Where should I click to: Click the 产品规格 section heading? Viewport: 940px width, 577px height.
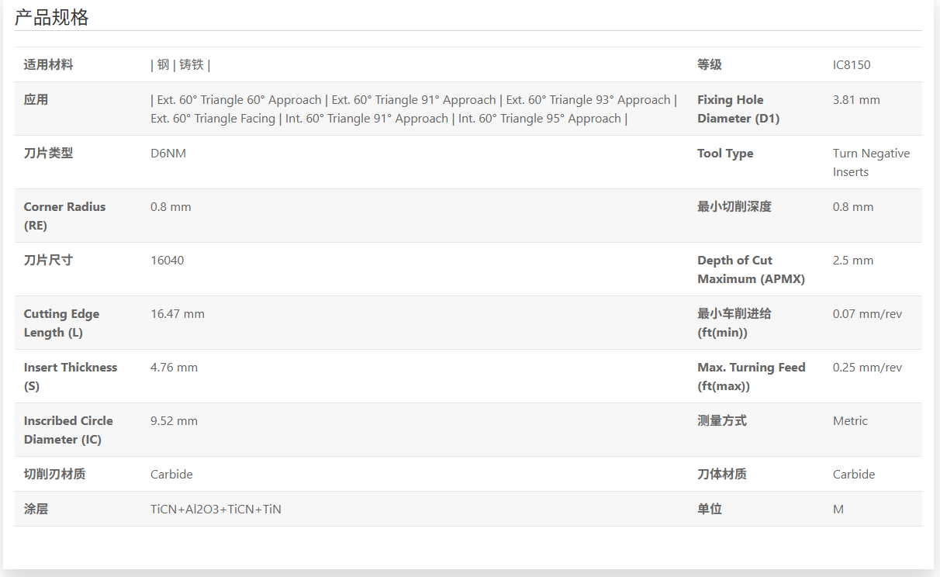[52, 18]
